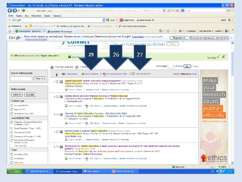Screen dimensions: 242x182
Task: Open the Файл menu
Action: click(x=11, y=16)
